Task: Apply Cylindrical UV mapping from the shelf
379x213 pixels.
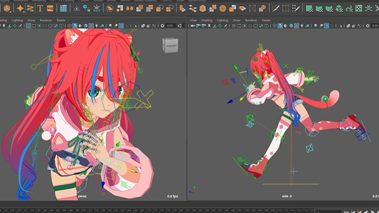Action: pos(319,8)
